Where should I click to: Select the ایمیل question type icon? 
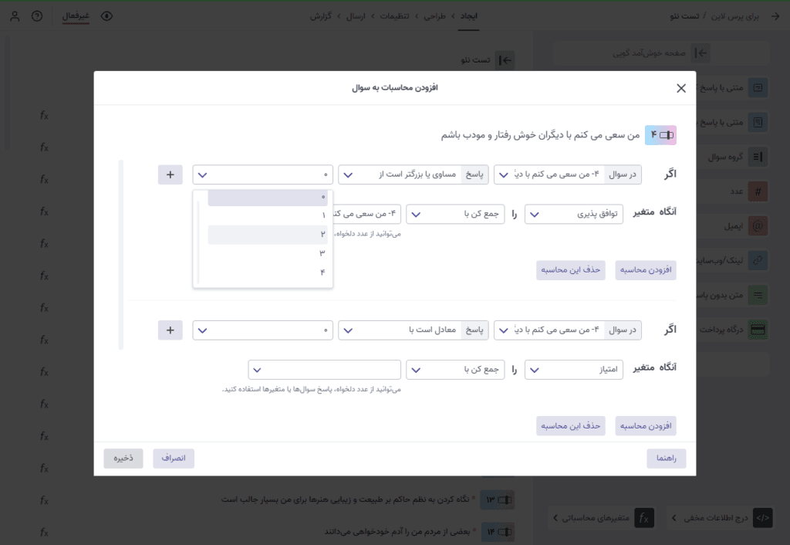coord(758,226)
